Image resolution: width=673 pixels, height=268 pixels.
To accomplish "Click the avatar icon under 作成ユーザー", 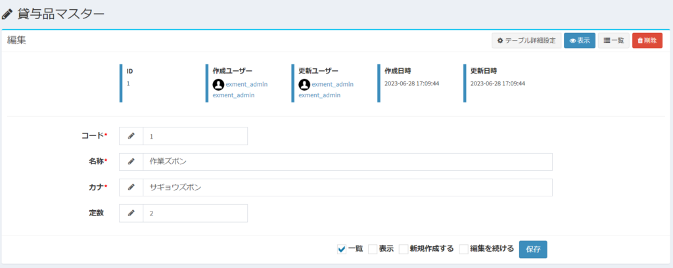I will [218, 85].
